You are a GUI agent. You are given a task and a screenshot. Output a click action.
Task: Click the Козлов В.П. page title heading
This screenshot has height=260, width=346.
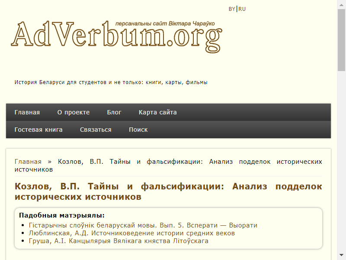tap(168, 192)
